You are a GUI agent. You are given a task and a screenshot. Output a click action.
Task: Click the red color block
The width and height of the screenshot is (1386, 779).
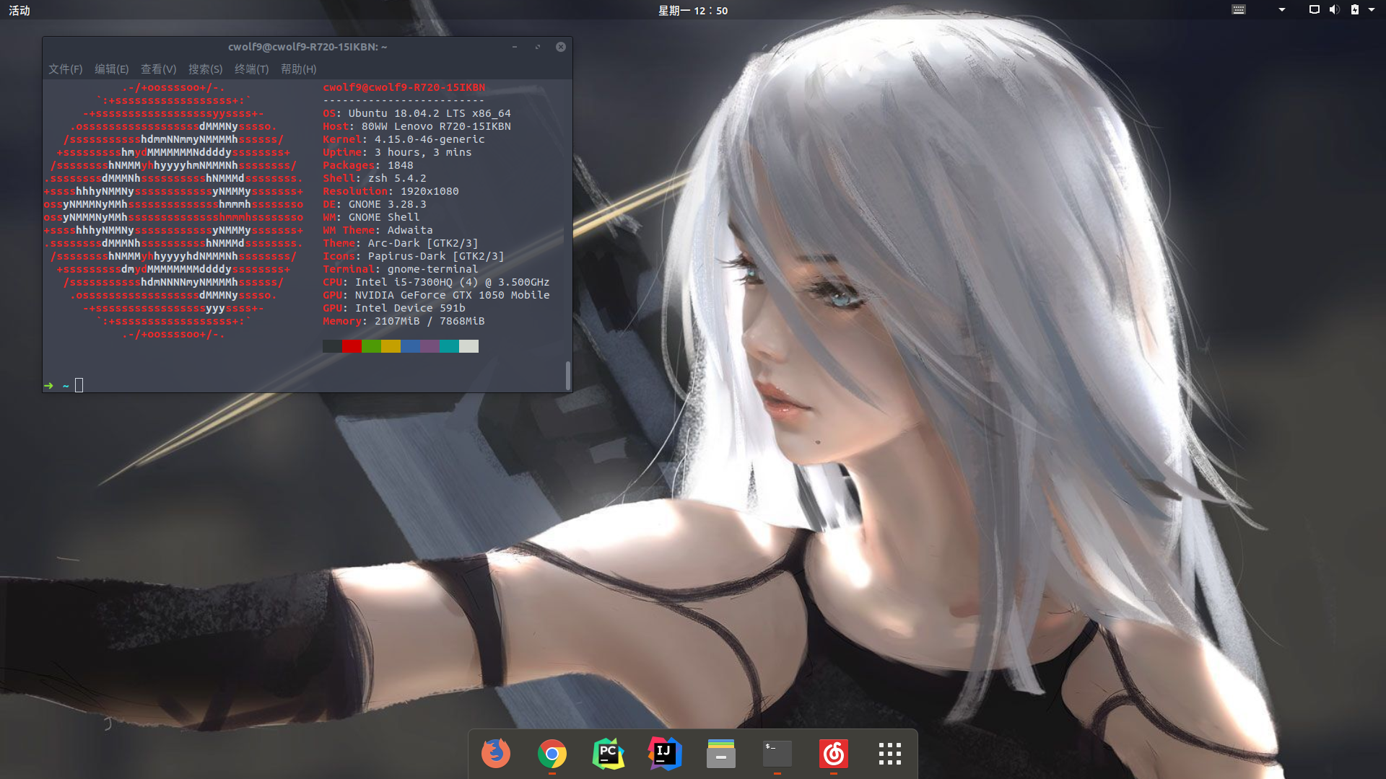click(352, 346)
